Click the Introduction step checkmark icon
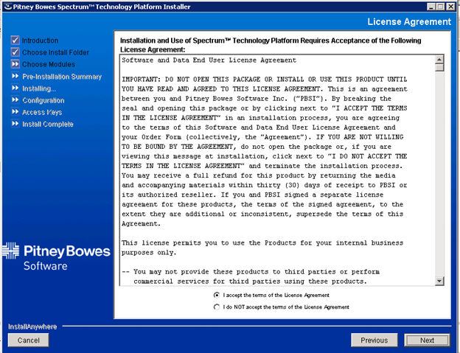The width and height of the screenshot is (460, 353). (x=15, y=41)
